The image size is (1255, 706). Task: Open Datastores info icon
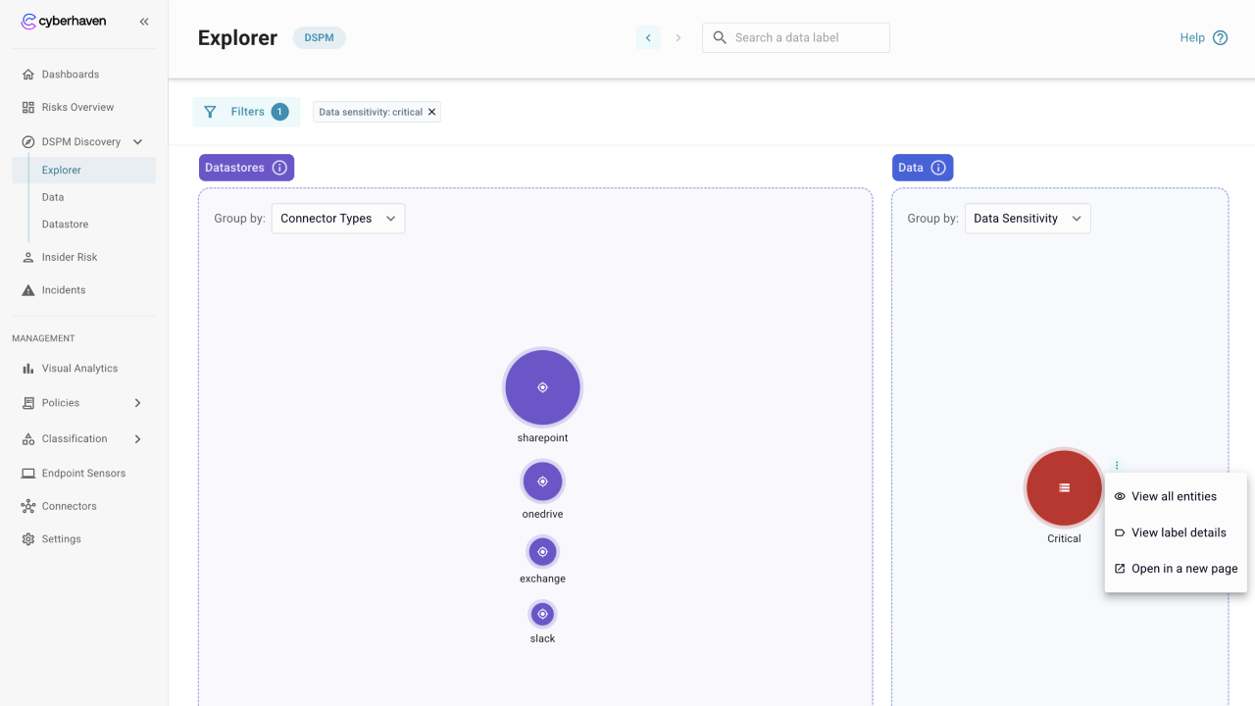279,168
